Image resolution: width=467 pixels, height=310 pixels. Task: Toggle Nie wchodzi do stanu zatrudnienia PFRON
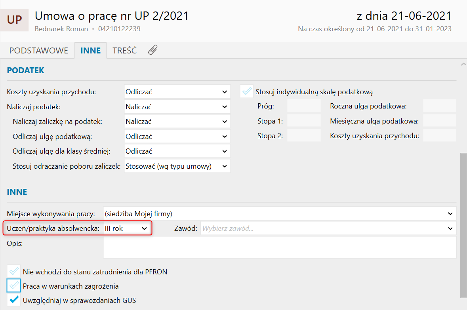tap(14, 272)
